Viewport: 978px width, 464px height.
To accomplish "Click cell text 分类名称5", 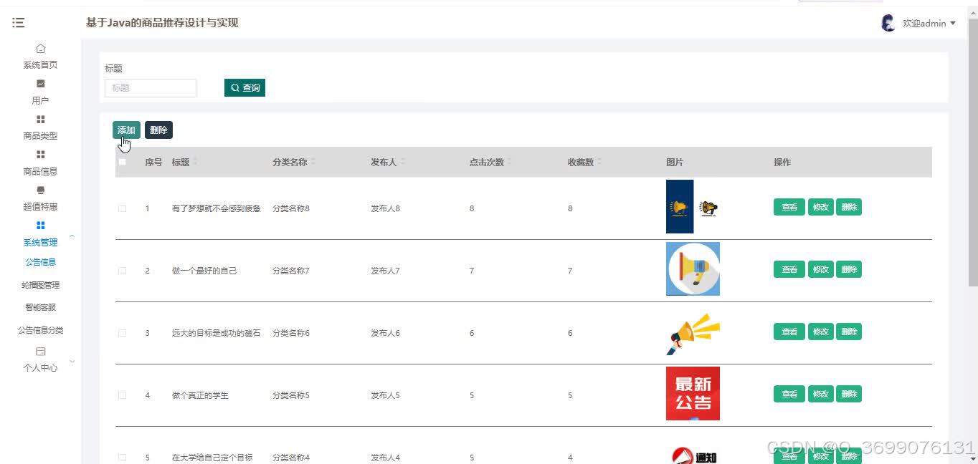I will [291, 395].
